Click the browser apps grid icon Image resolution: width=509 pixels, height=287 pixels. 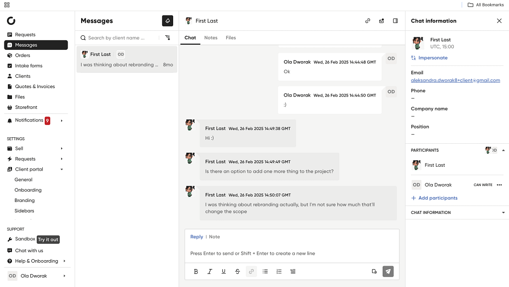(7, 5)
